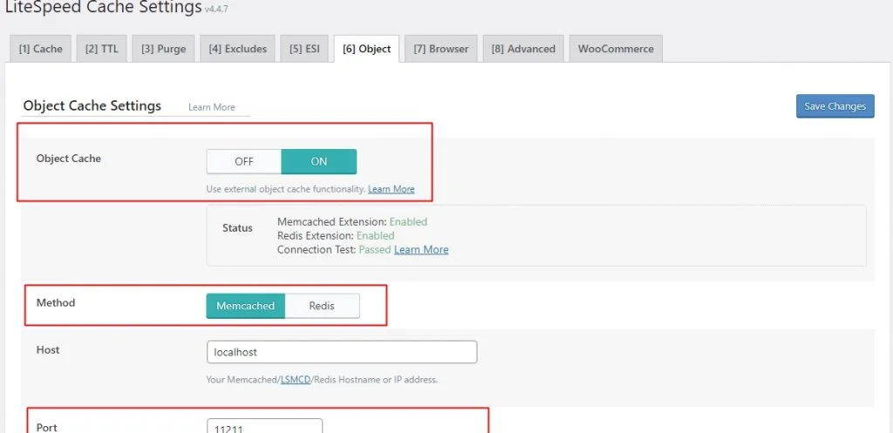Select the [5] ESI tab
The height and width of the screenshot is (433, 893).
304,49
